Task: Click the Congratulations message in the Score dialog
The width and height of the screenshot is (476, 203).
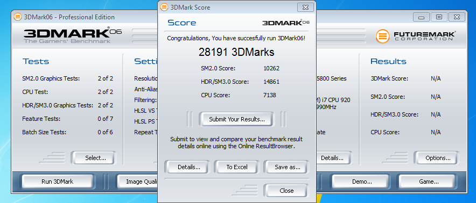Action: 236,39
